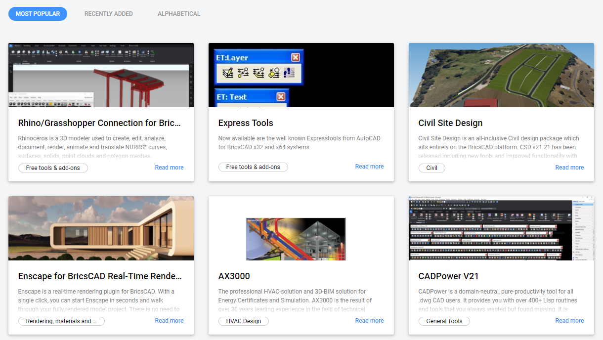Read more about Express Tools
This screenshot has width=603, height=340.
tap(369, 167)
